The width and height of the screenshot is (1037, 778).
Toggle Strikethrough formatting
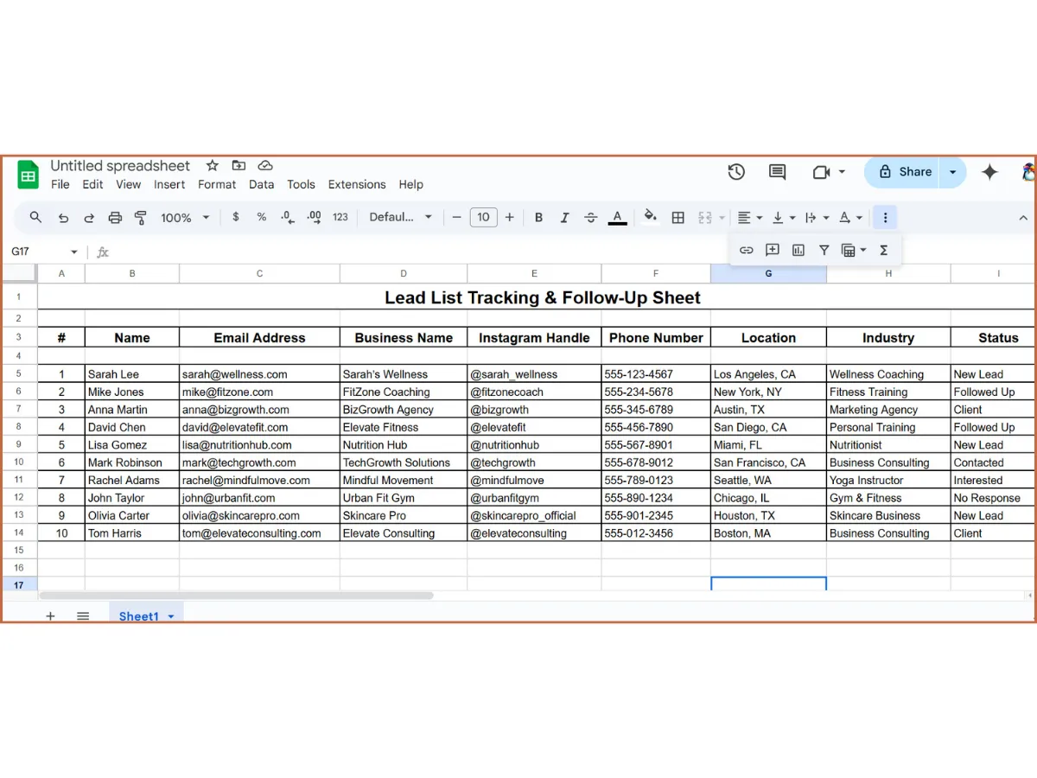click(x=591, y=218)
